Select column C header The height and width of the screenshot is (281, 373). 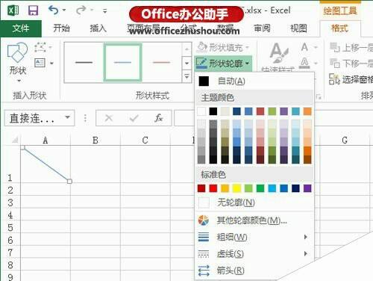pos(145,140)
